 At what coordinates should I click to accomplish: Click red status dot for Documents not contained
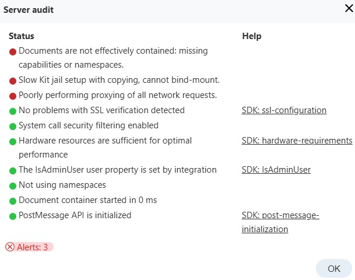pos(13,51)
